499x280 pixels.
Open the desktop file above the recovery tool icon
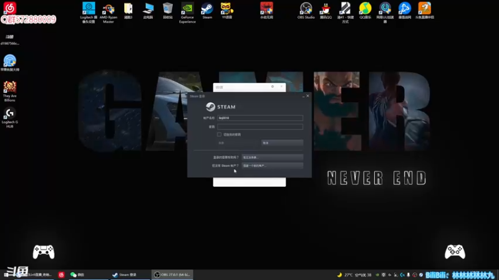coord(9,39)
